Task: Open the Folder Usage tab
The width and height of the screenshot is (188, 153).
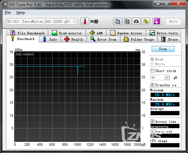Action: pos(139,39)
